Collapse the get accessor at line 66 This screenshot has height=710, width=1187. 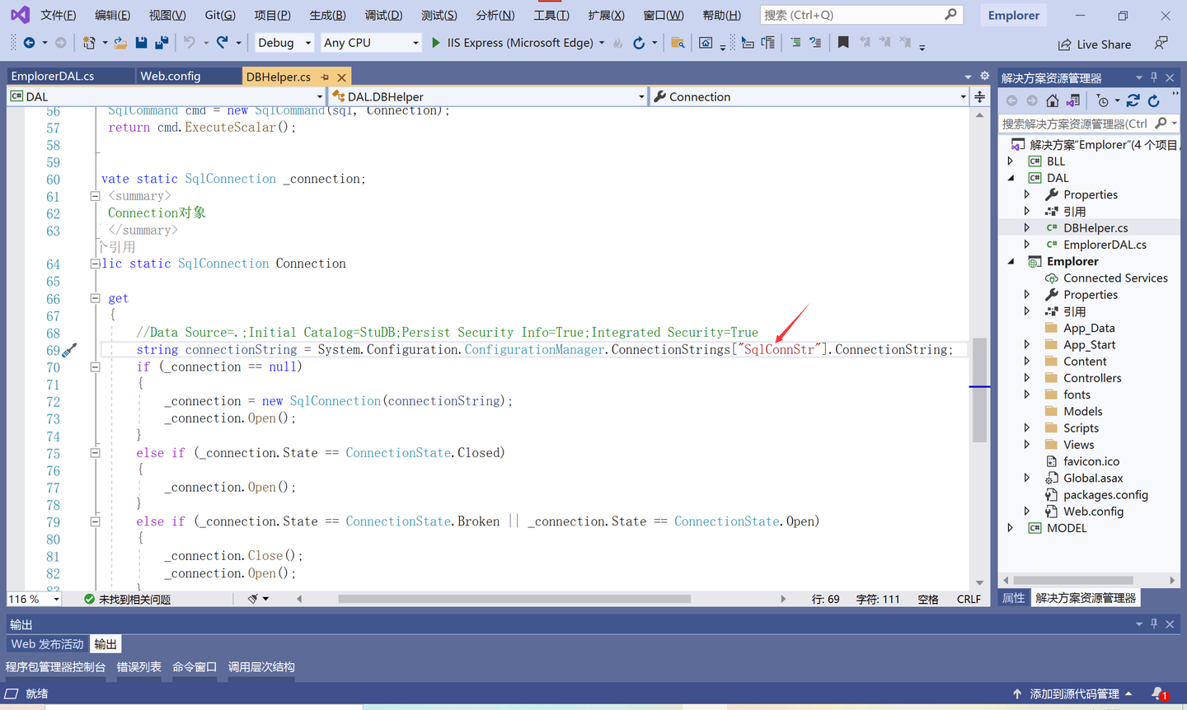click(95, 298)
